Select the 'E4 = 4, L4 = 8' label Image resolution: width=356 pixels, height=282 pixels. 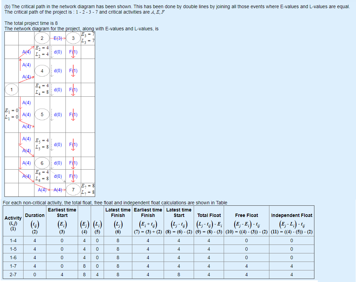(x=42, y=89)
